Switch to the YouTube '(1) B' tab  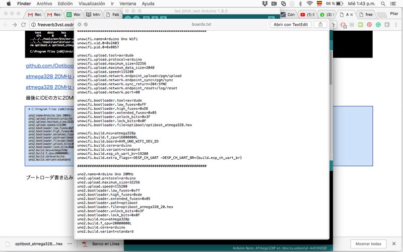[x=308, y=15]
